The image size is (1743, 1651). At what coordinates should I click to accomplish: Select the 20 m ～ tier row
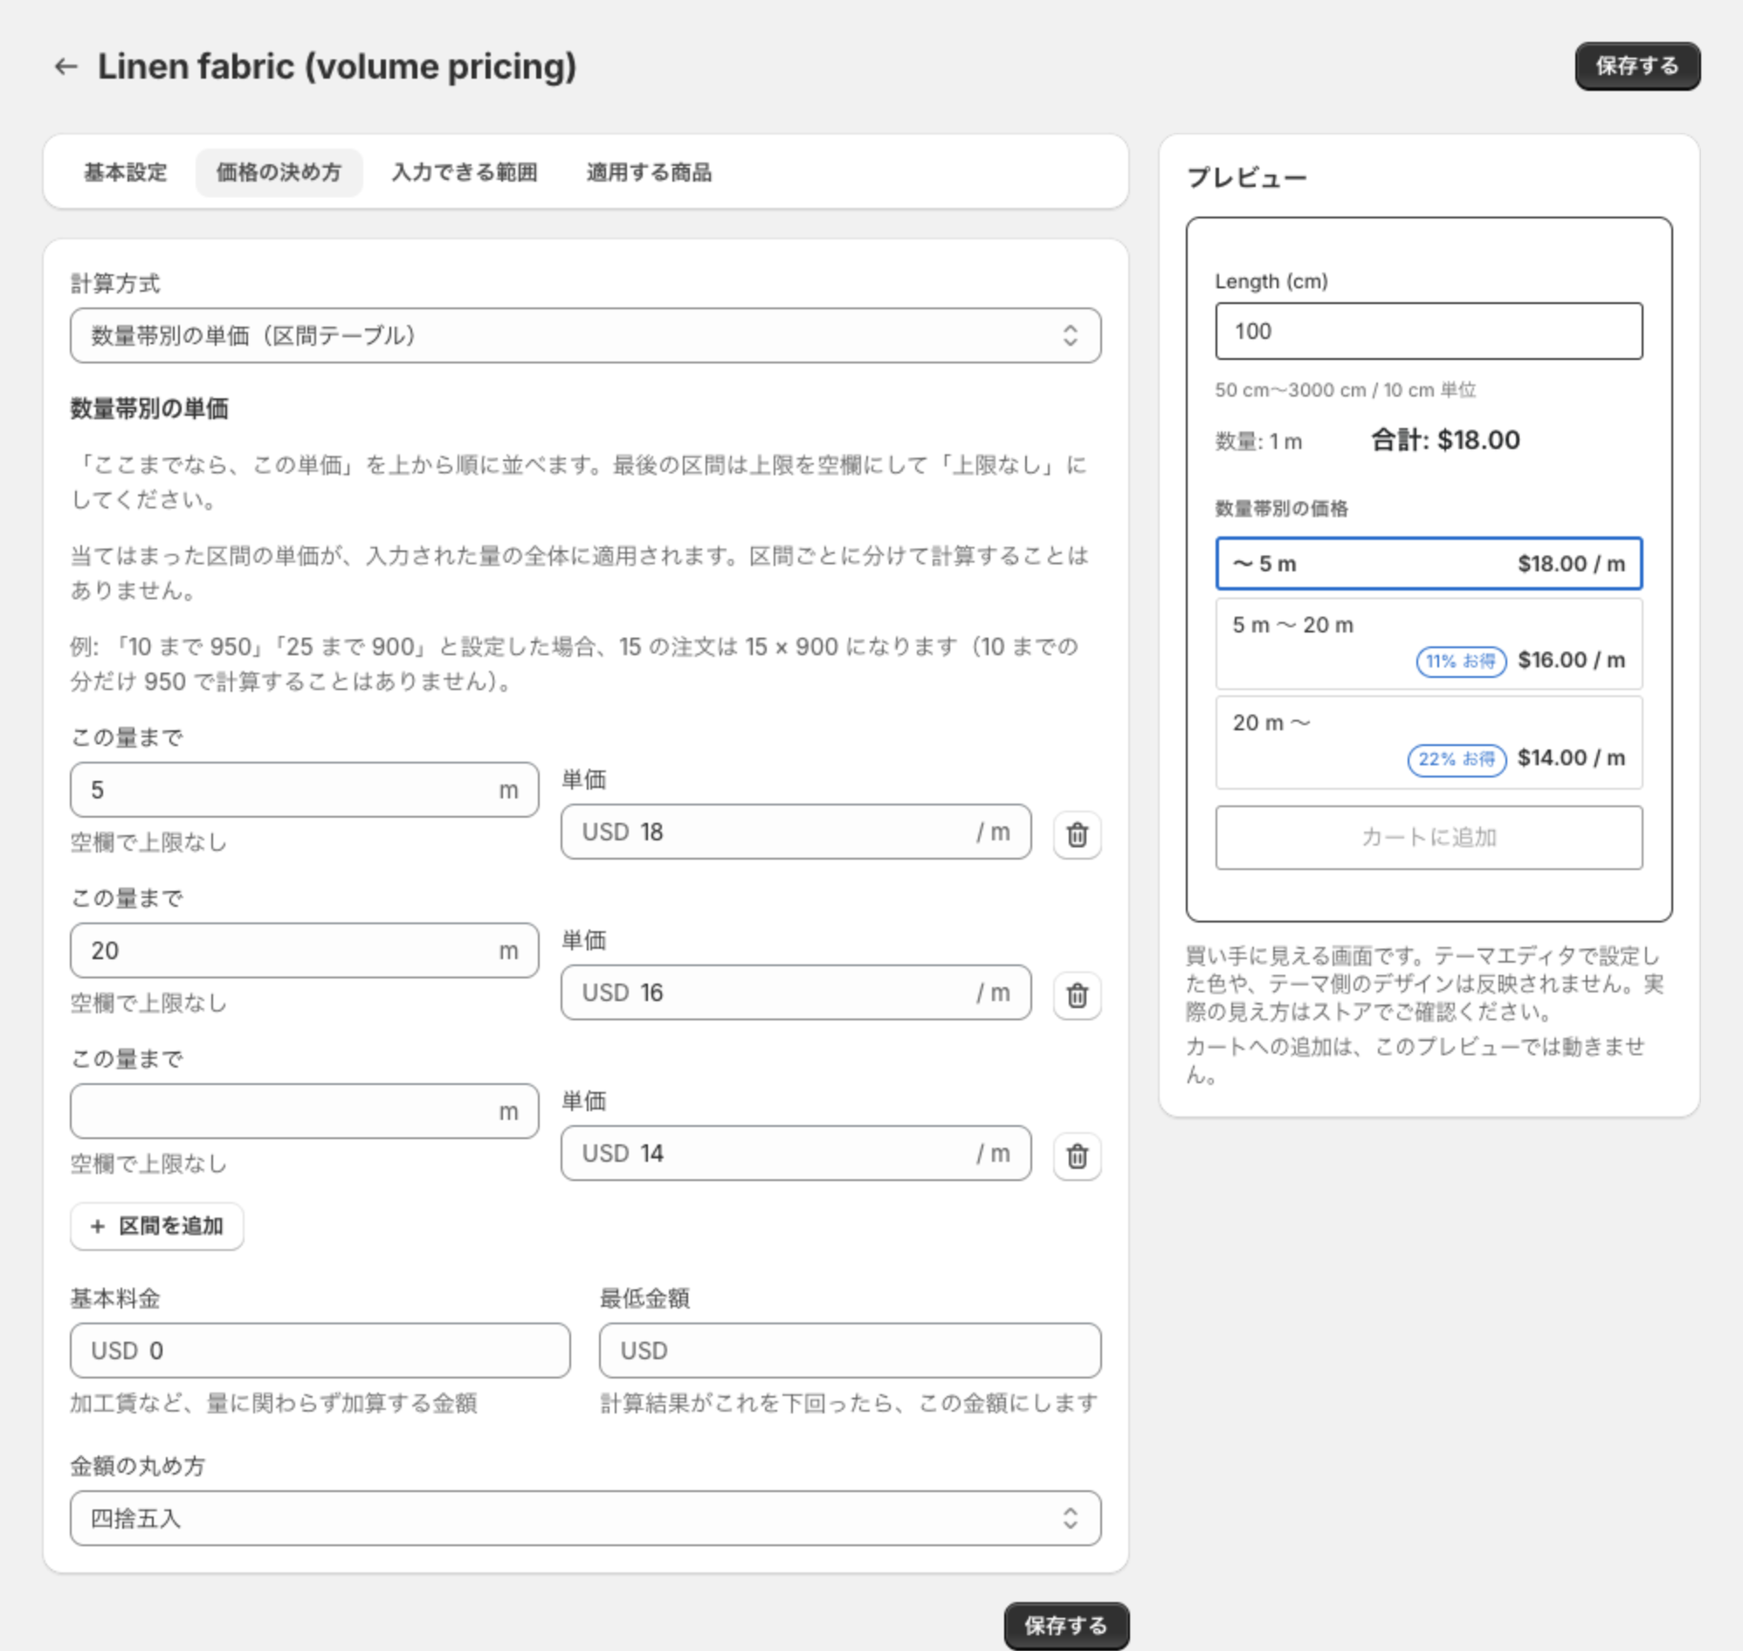[1428, 742]
